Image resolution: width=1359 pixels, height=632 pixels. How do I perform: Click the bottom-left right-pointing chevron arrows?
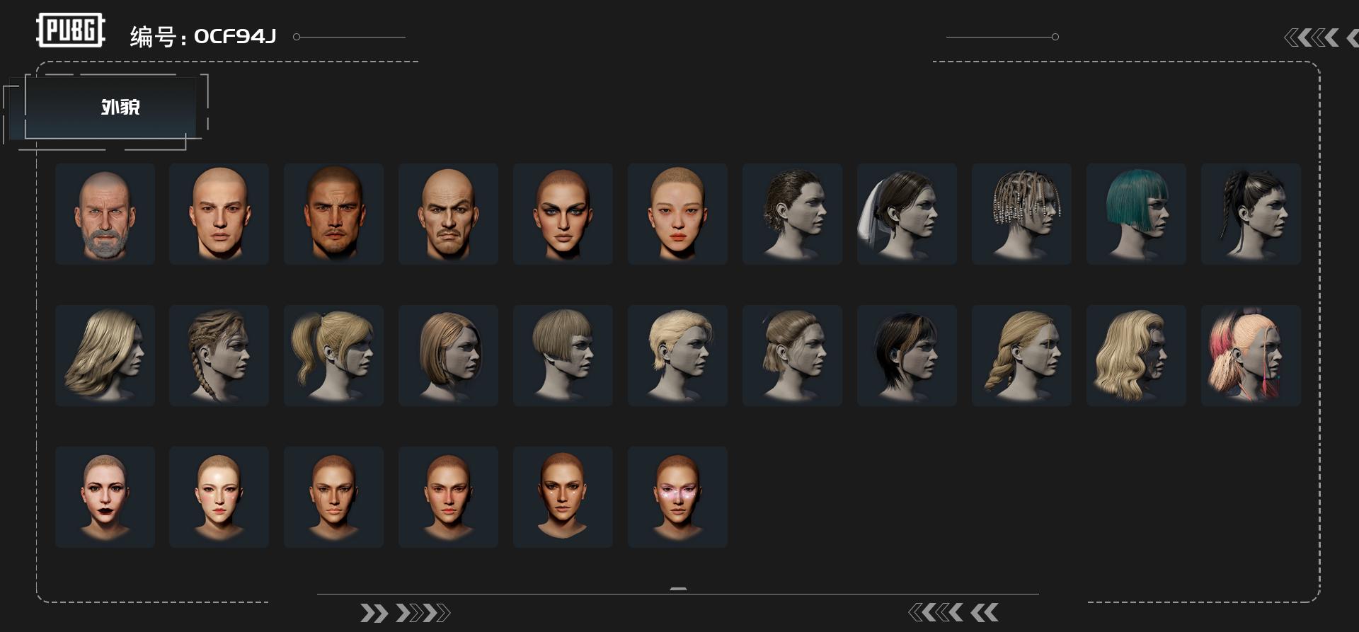pyautogui.click(x=405, y=613)
